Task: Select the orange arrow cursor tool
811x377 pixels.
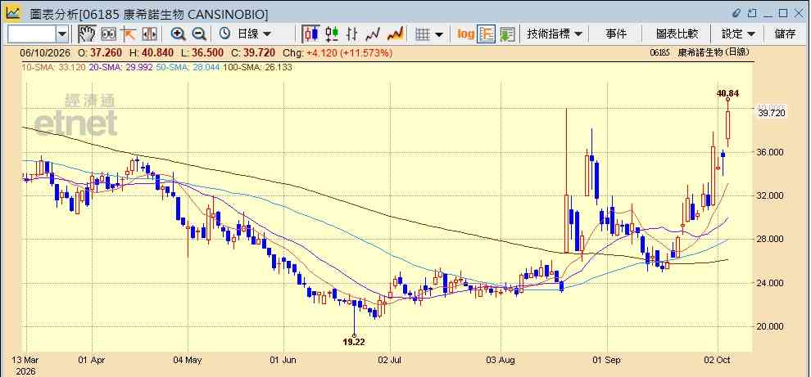Action: (129, 34)
